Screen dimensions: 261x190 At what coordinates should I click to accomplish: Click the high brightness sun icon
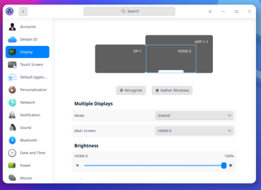tap(231, 165)
